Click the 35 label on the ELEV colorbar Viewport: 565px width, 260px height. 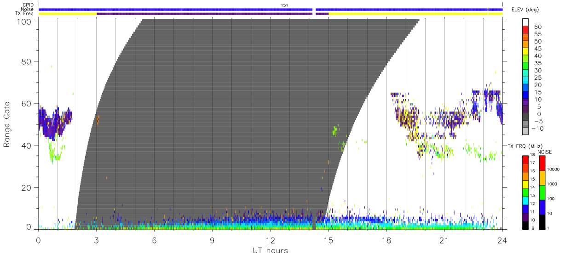click(x=538, y=63)
